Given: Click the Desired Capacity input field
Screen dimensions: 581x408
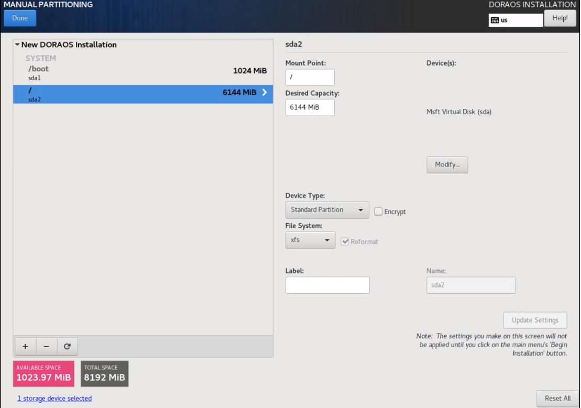Looking at the screenshot, I should pos(310,107).
